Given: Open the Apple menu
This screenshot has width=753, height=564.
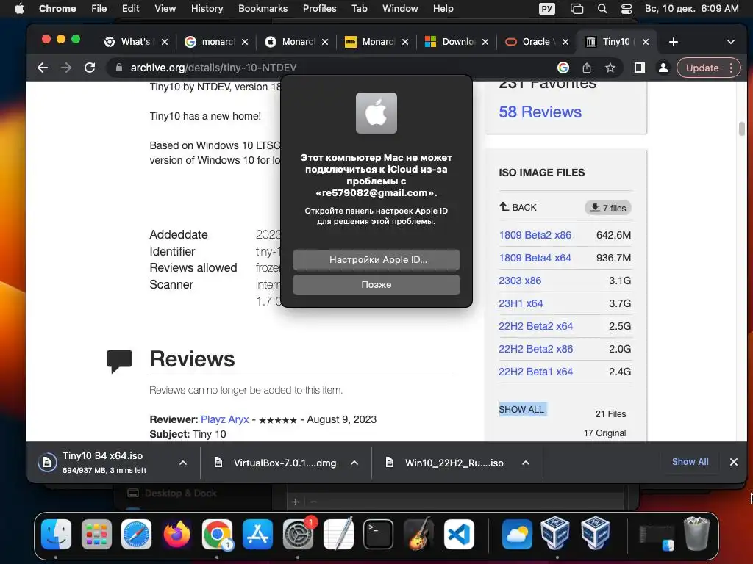Looking at the screenshot, I should tap(18, 9).
